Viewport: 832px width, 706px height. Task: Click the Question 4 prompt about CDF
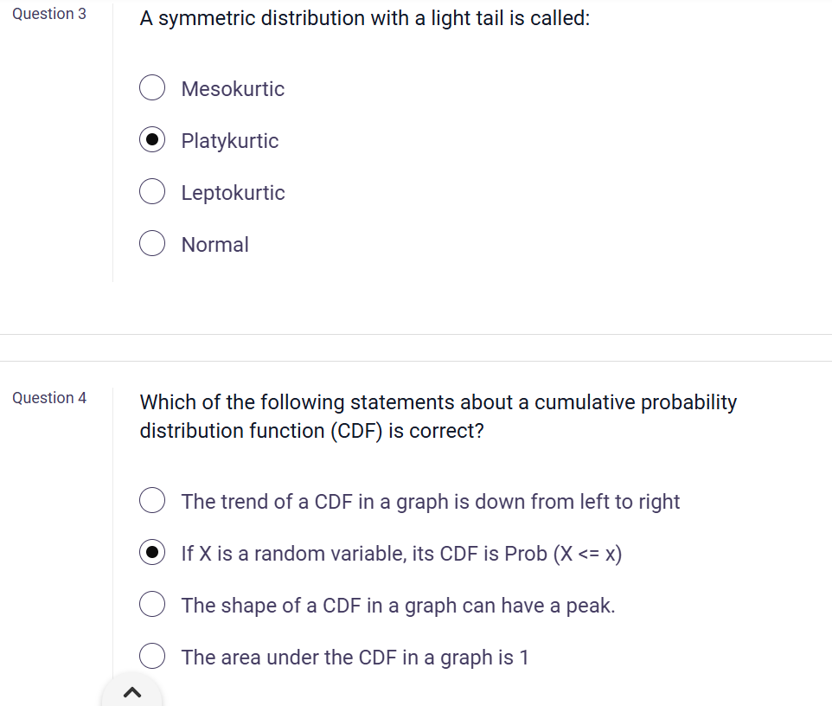point(438,416)
